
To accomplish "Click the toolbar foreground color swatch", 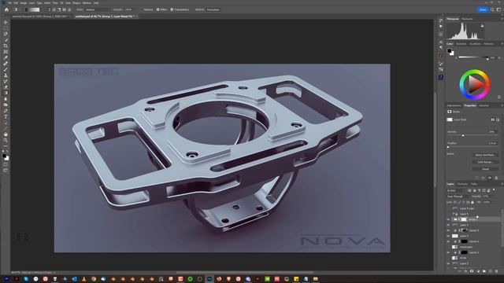I will [x=4, y=156].
